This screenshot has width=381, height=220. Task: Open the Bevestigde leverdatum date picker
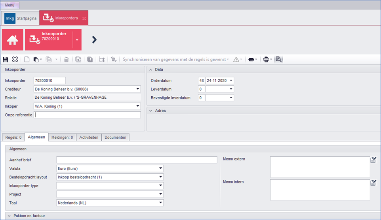pyautogui.click(x=231, y=98)
